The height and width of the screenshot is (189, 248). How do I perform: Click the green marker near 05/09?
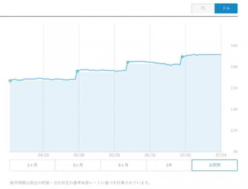[x=77, y=71]
